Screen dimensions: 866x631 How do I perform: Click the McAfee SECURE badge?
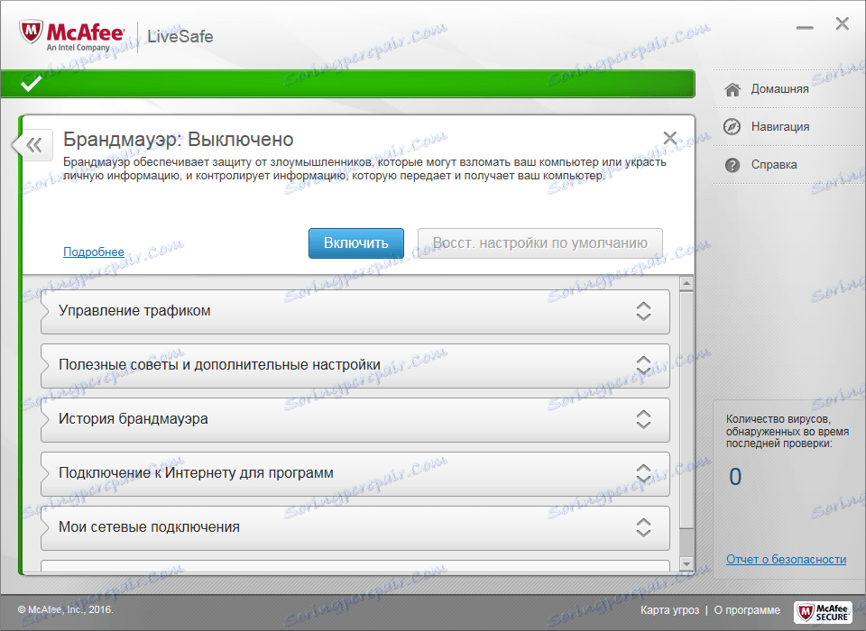tap(823, 612)
